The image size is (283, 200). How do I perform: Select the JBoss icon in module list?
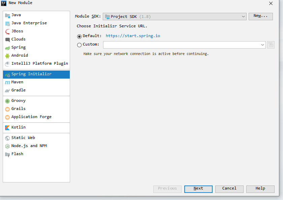click(x=7, y=31)
